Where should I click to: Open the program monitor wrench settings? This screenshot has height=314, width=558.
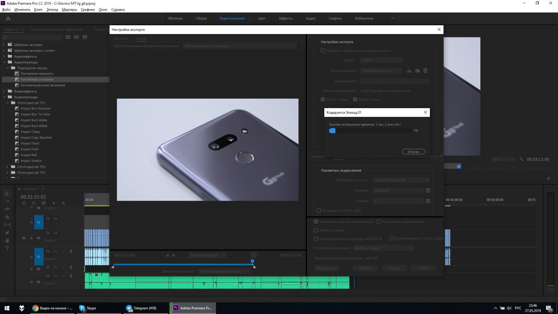(x=521, y=160)
